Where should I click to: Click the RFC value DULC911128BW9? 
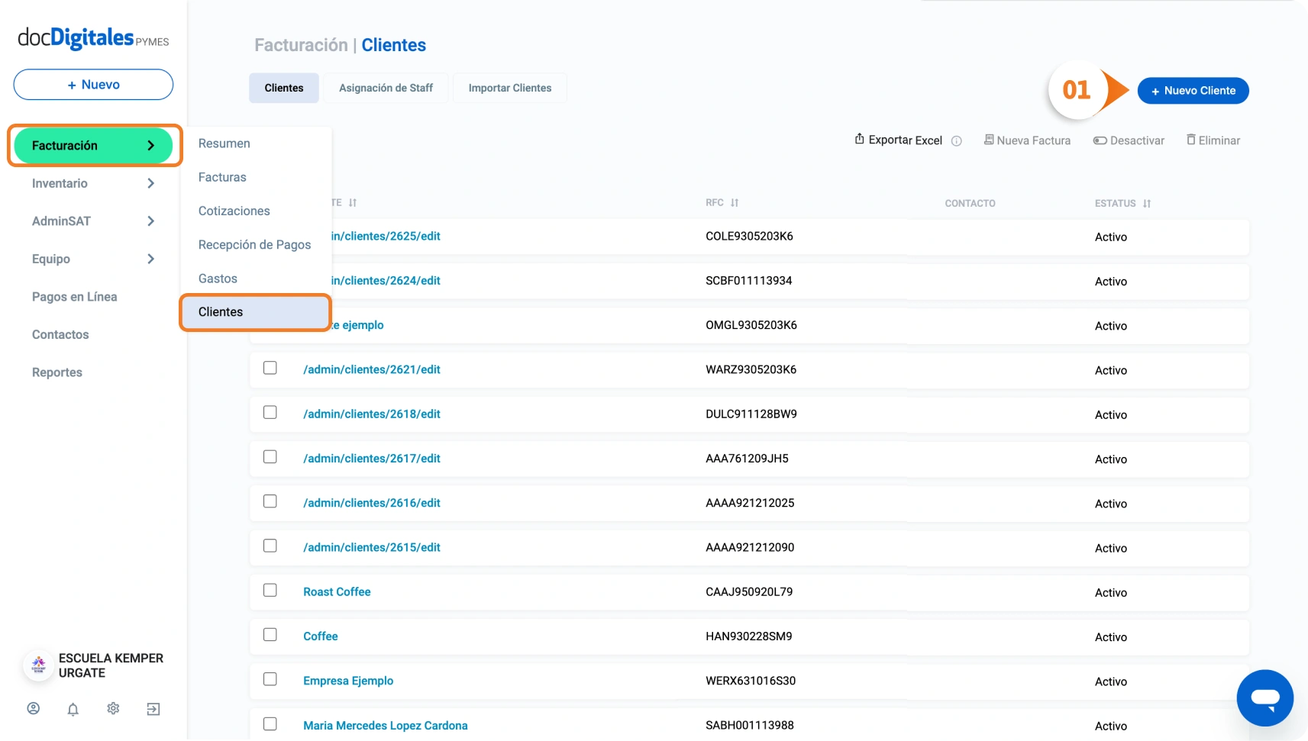751,414
